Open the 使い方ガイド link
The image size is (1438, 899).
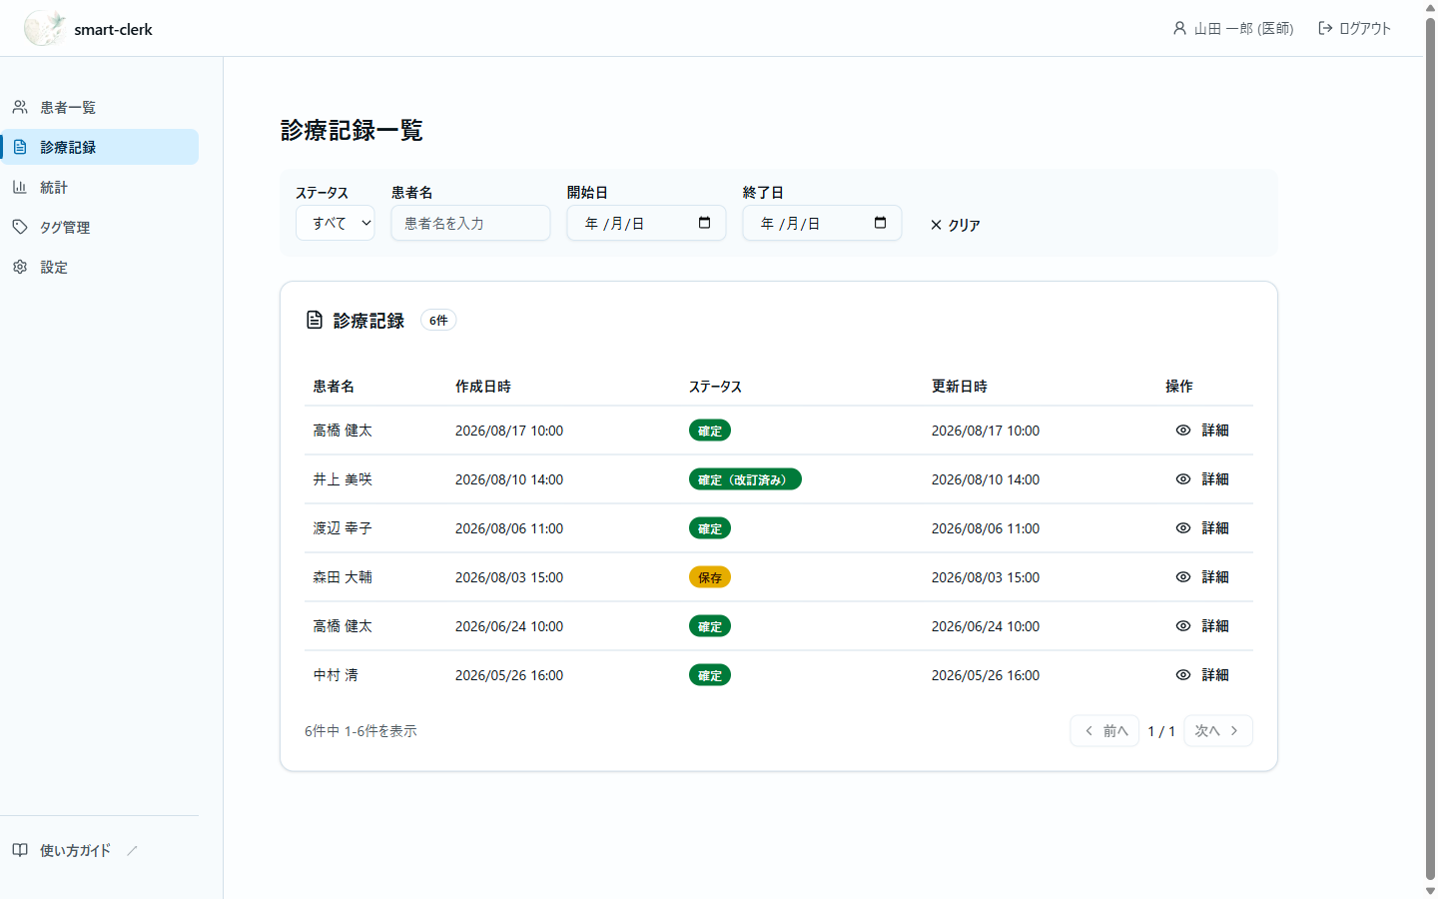[100, 850]
